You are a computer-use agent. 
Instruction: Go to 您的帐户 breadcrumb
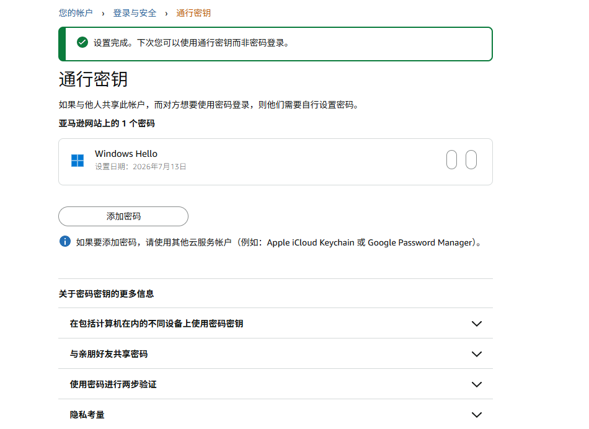(76, 13)
